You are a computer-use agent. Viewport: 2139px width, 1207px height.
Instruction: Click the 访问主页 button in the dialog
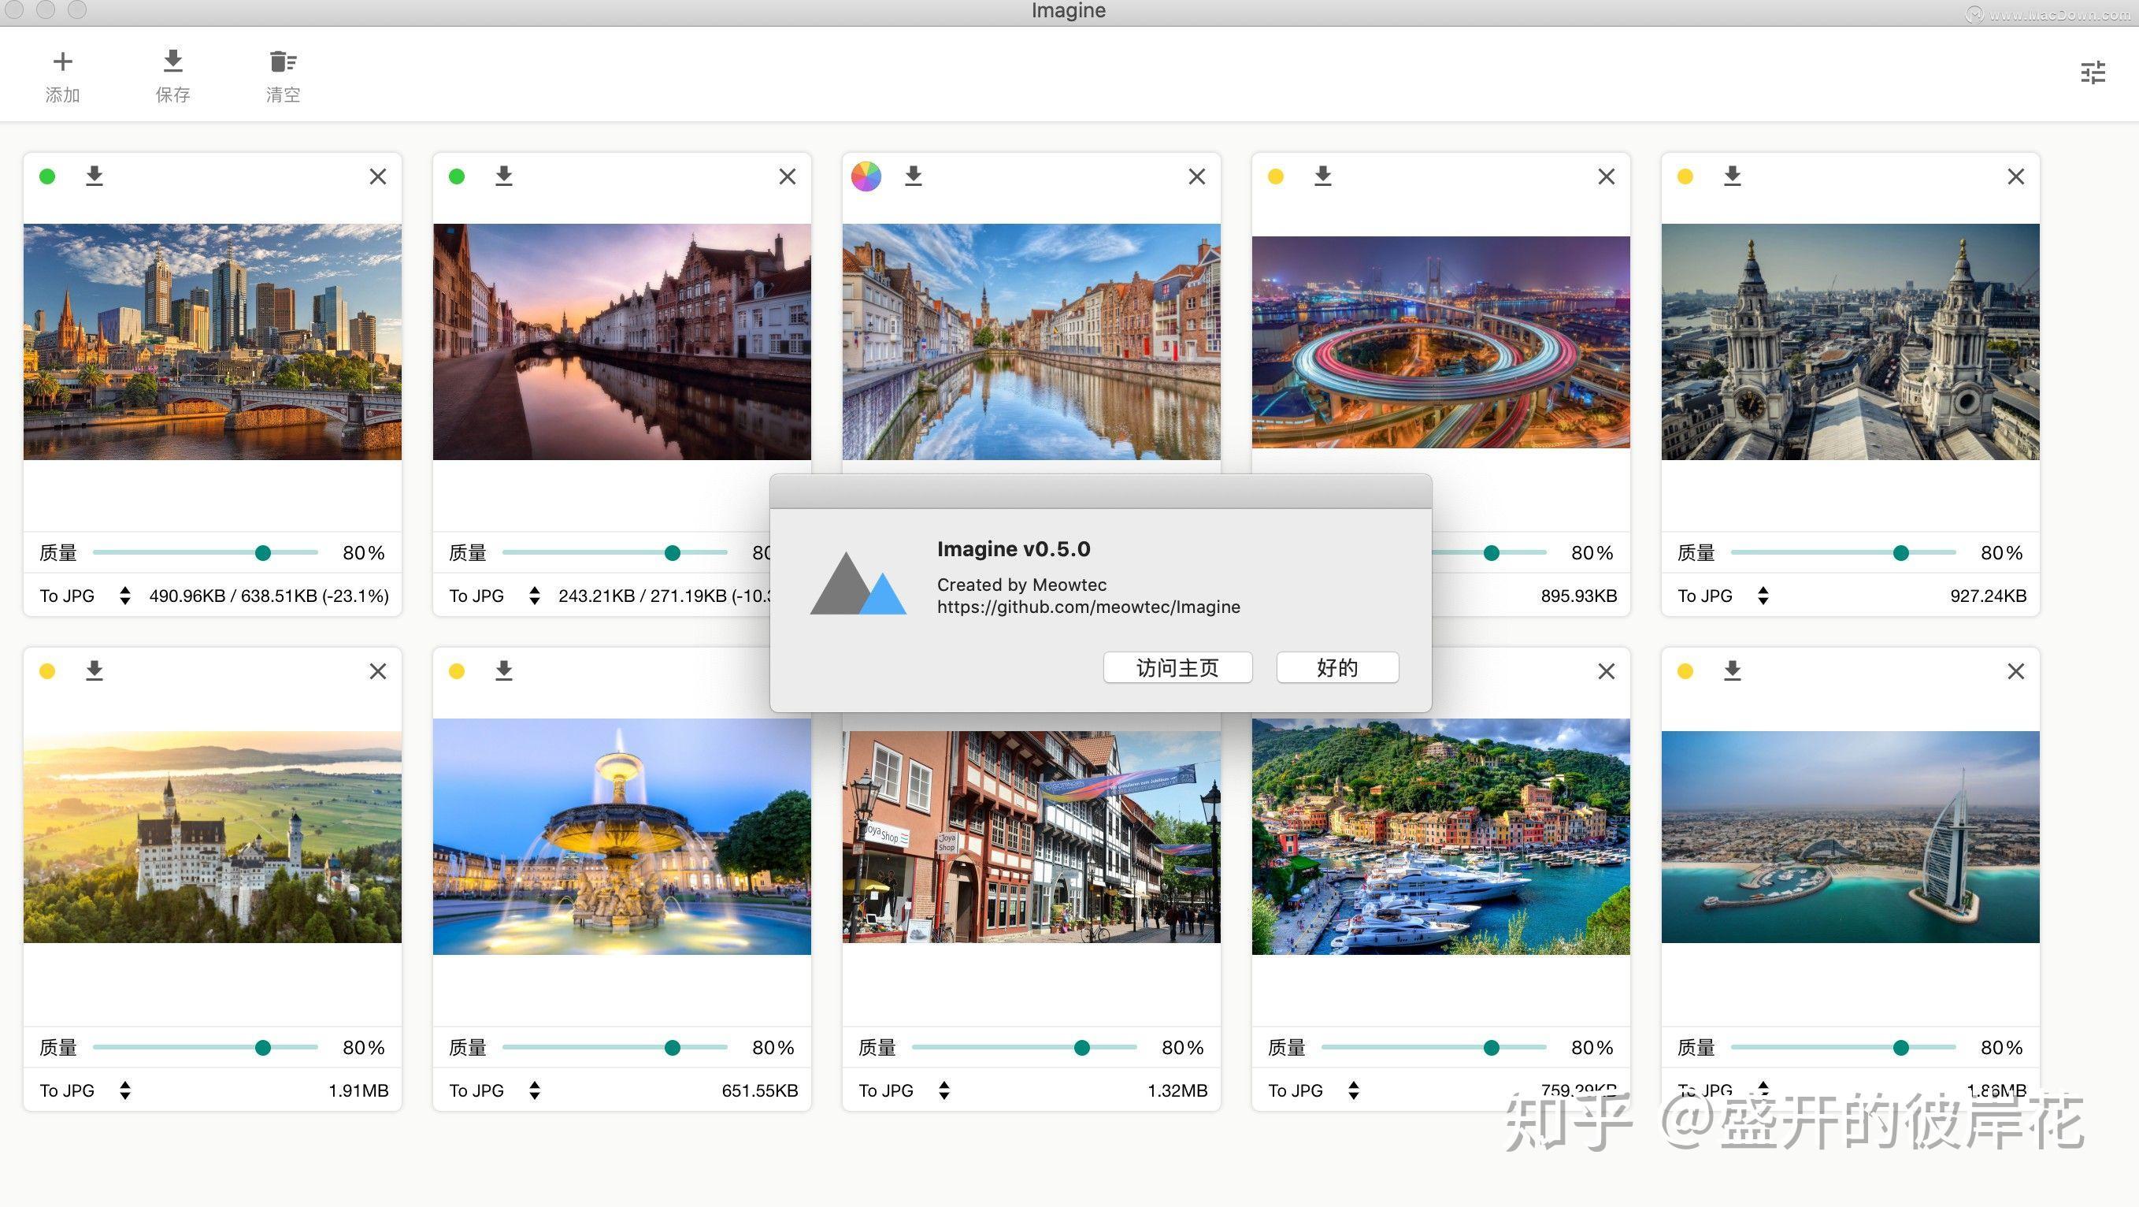pos(1177,668)
